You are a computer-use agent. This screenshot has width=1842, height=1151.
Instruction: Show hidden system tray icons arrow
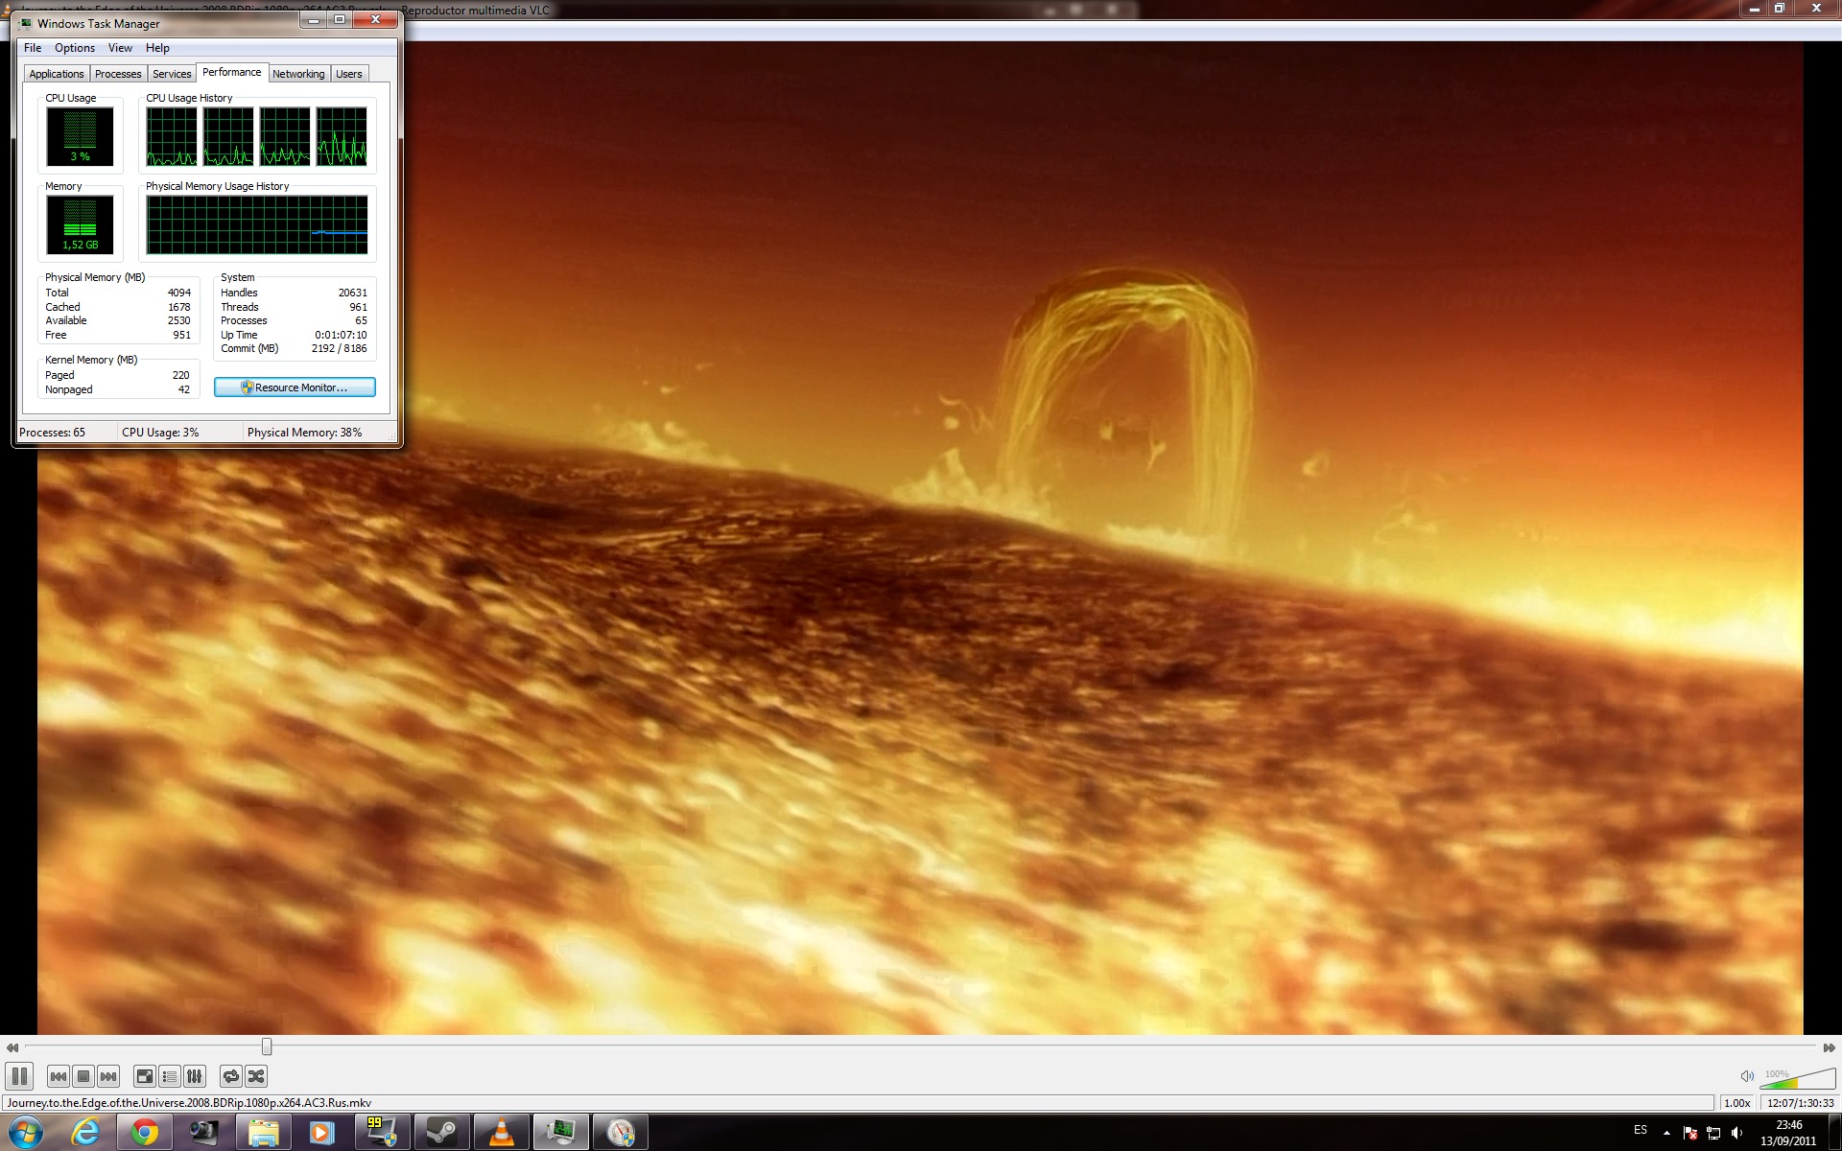(1666, 1133)
